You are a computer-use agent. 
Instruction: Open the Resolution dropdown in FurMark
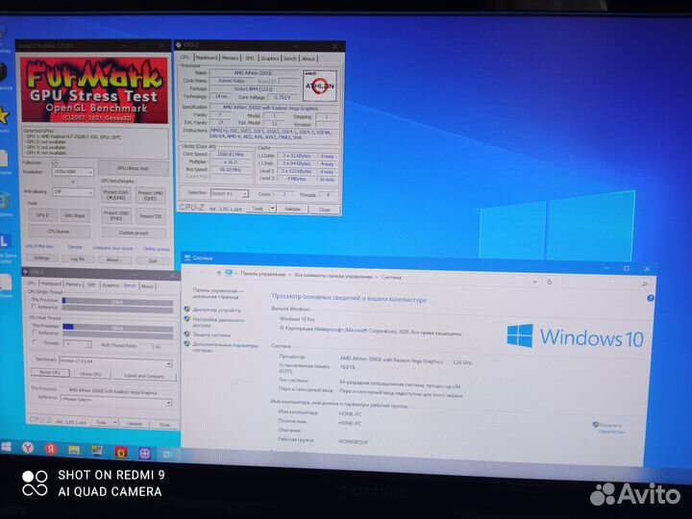coord(73,172)
